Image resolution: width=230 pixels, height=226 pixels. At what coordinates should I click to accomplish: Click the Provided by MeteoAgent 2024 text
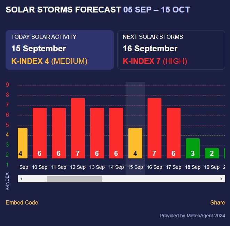pos(192,216)
